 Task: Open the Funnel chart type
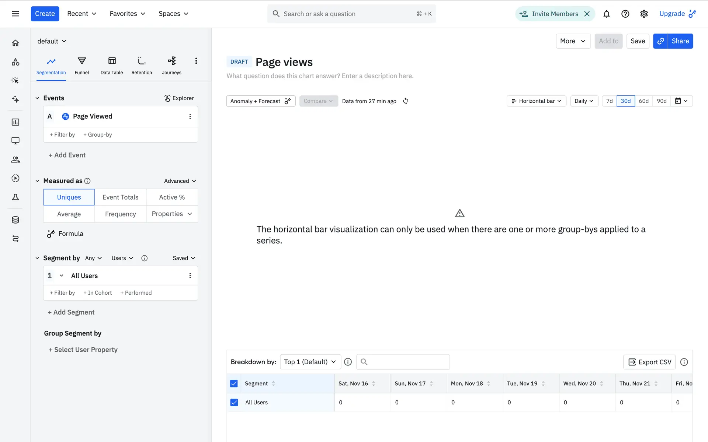pos(81,66)
